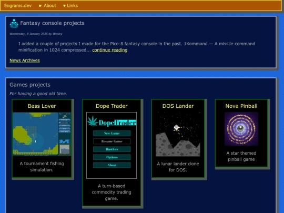Image resolution: width=284 pixels, height=213 pixels.
Task: Open the Bass Lover title link
Action: (42, 106)
